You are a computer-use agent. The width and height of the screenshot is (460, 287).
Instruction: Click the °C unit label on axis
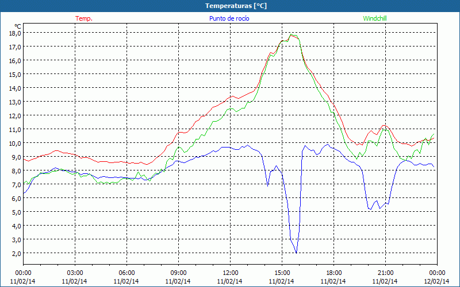[x=18, y=26]
